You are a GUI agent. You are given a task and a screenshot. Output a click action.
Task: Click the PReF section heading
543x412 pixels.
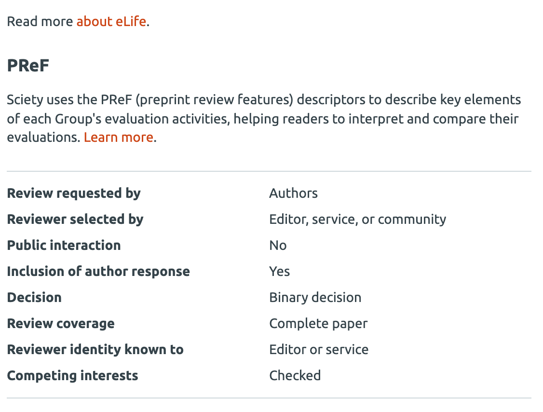[28, 66]
